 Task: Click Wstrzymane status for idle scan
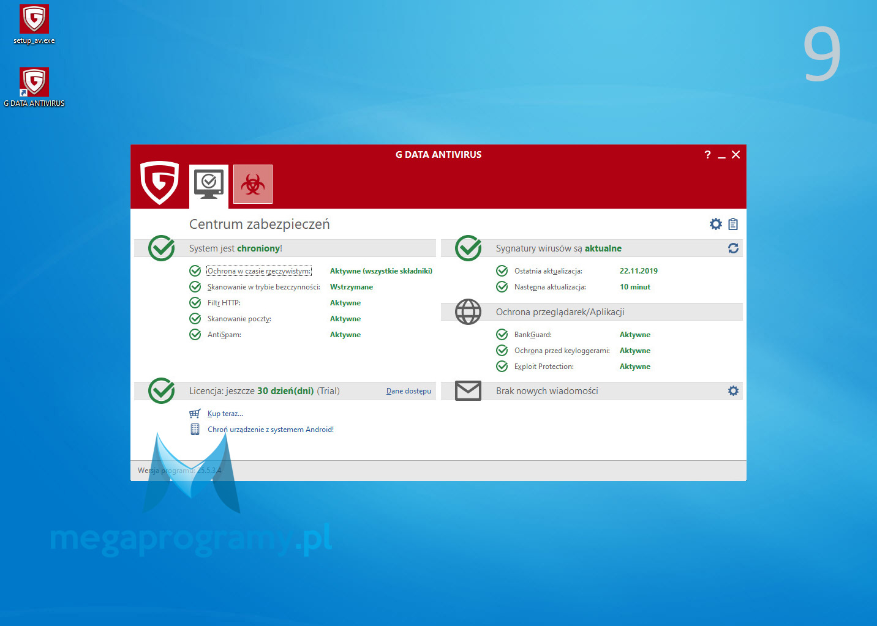[352, 287]
